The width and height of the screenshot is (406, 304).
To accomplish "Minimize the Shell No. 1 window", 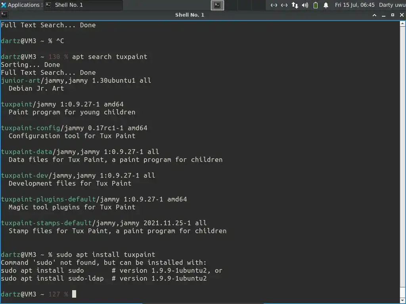I will [383, 15].
